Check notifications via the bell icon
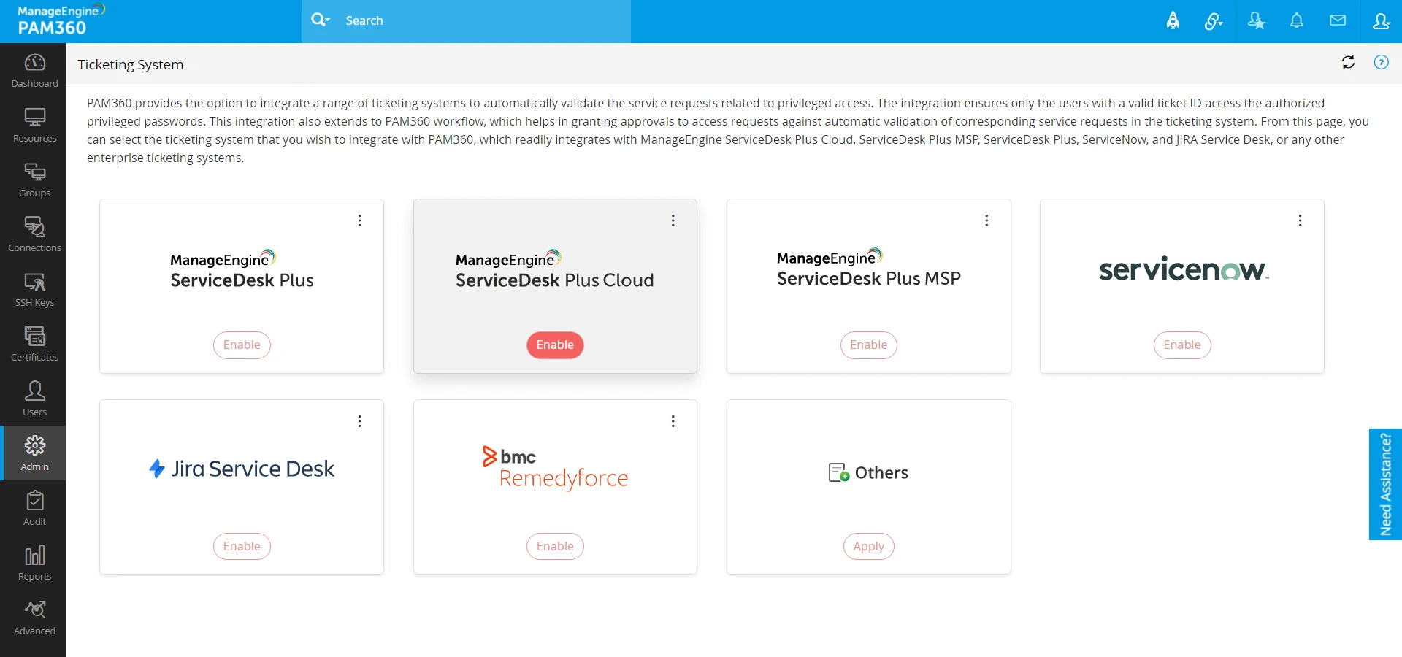 pos(1297,20)
